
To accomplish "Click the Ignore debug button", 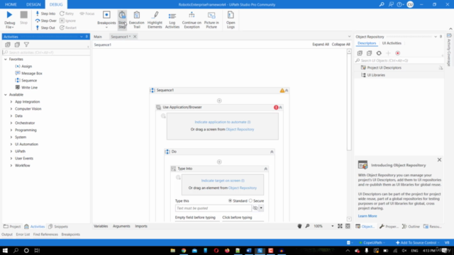I will [68, 21].
